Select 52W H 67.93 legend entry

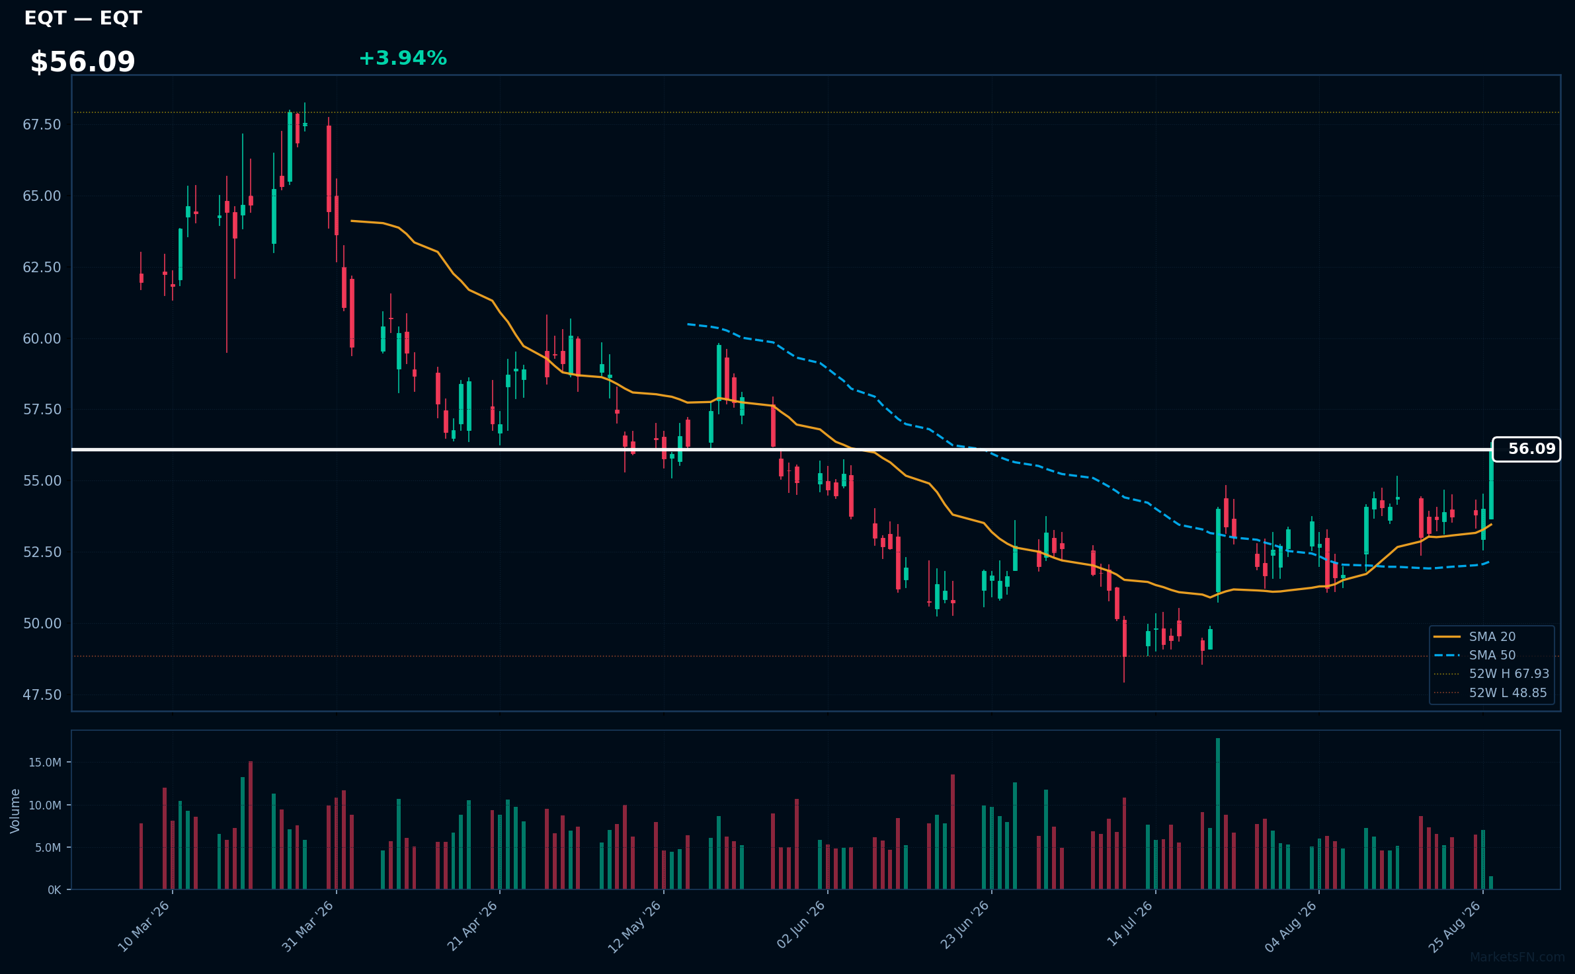click(x=1492, y=673)
